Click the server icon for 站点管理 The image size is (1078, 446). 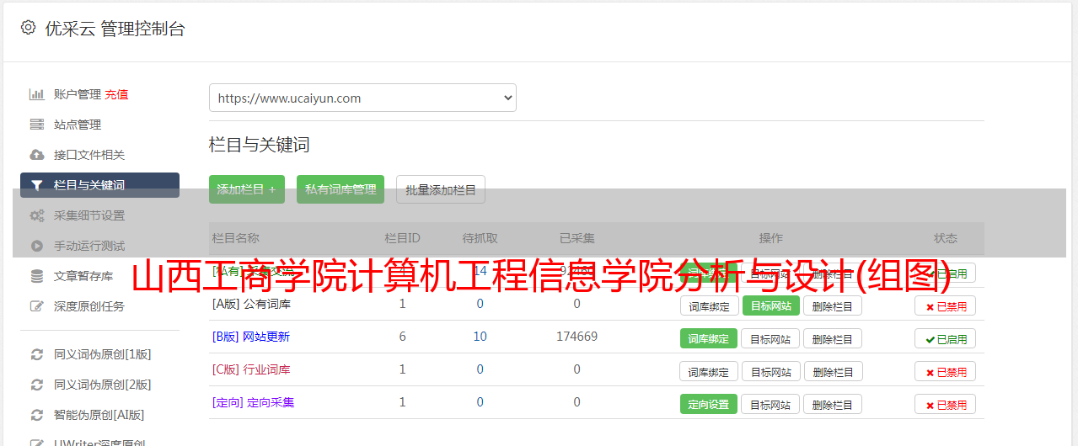(37, 125)
